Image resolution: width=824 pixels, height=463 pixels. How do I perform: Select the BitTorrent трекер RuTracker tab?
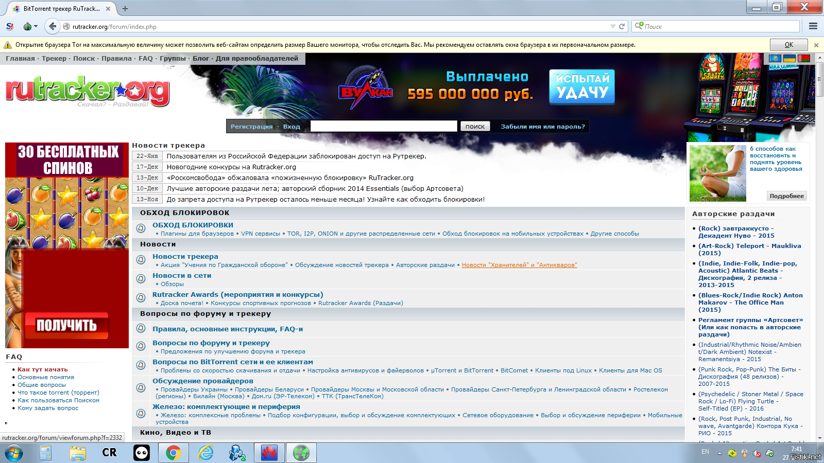click(62, 9)
